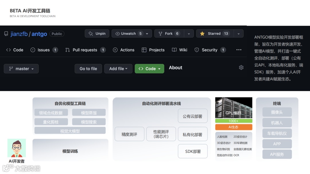Click the AI开发者 avatar image
Image resolution: width=310 pixels, height=174 pixels.
17,148
